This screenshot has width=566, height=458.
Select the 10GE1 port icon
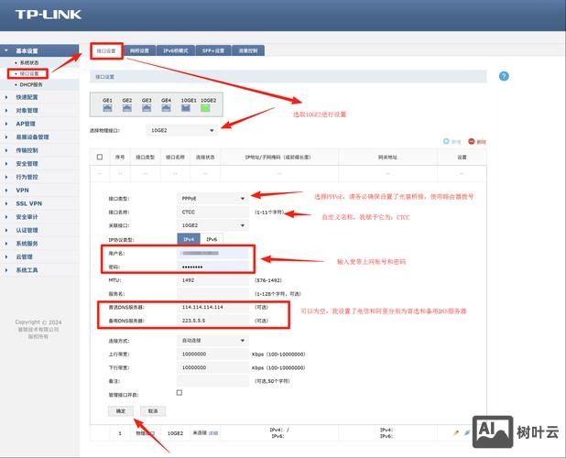click(x=188, y=109)
